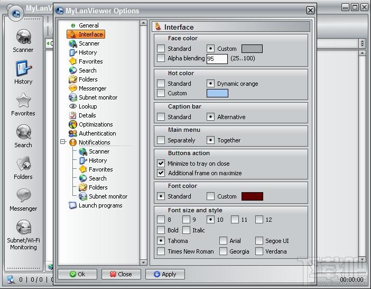This screenshot has height=289, width=371.
Task: Click the dark red font color swatch
Action: coord(252,196)
